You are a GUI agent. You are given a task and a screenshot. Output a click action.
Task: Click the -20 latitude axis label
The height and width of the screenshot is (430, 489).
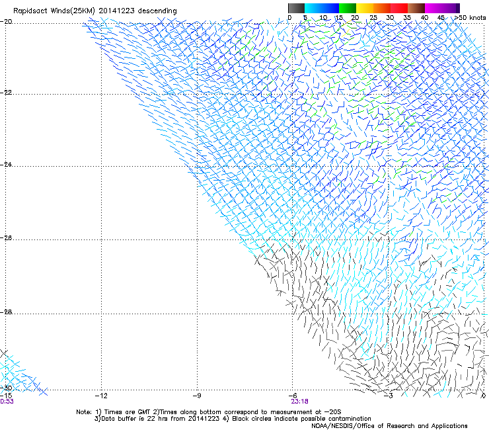click(6, 22)
